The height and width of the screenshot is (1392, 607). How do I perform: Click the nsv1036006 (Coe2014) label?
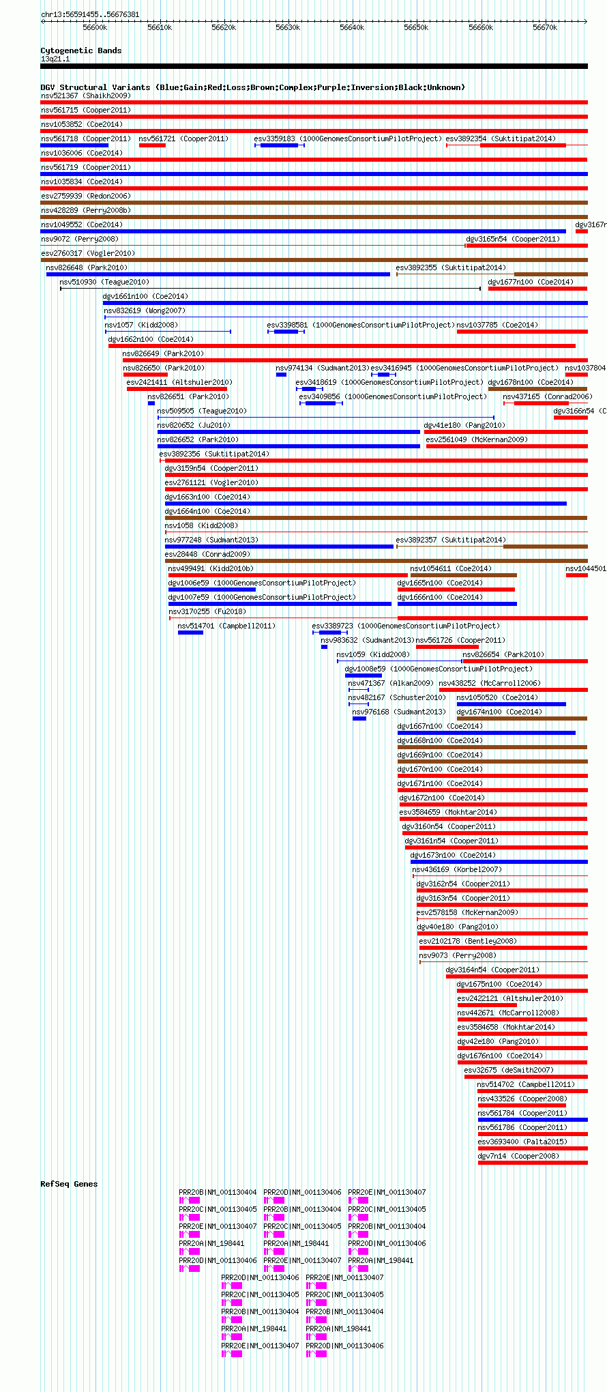[x=82, y=153]
